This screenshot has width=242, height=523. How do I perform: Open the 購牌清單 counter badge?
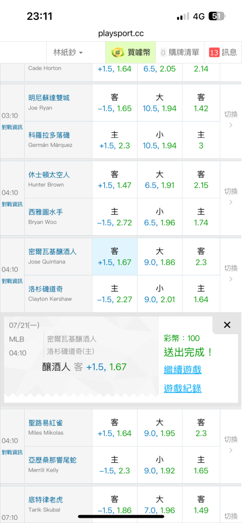pyautogui.click(x=163, y=52)
